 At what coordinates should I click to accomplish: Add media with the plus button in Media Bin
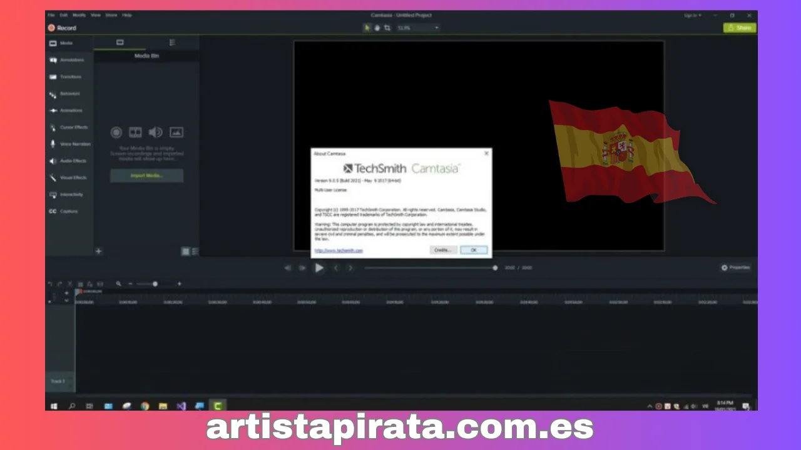point(98,251)
